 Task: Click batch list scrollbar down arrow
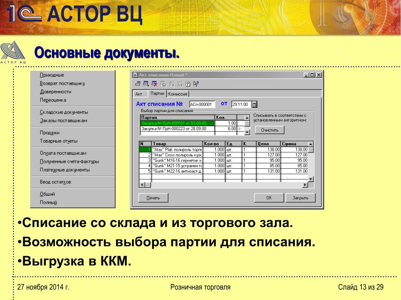(x=247, y=132)
